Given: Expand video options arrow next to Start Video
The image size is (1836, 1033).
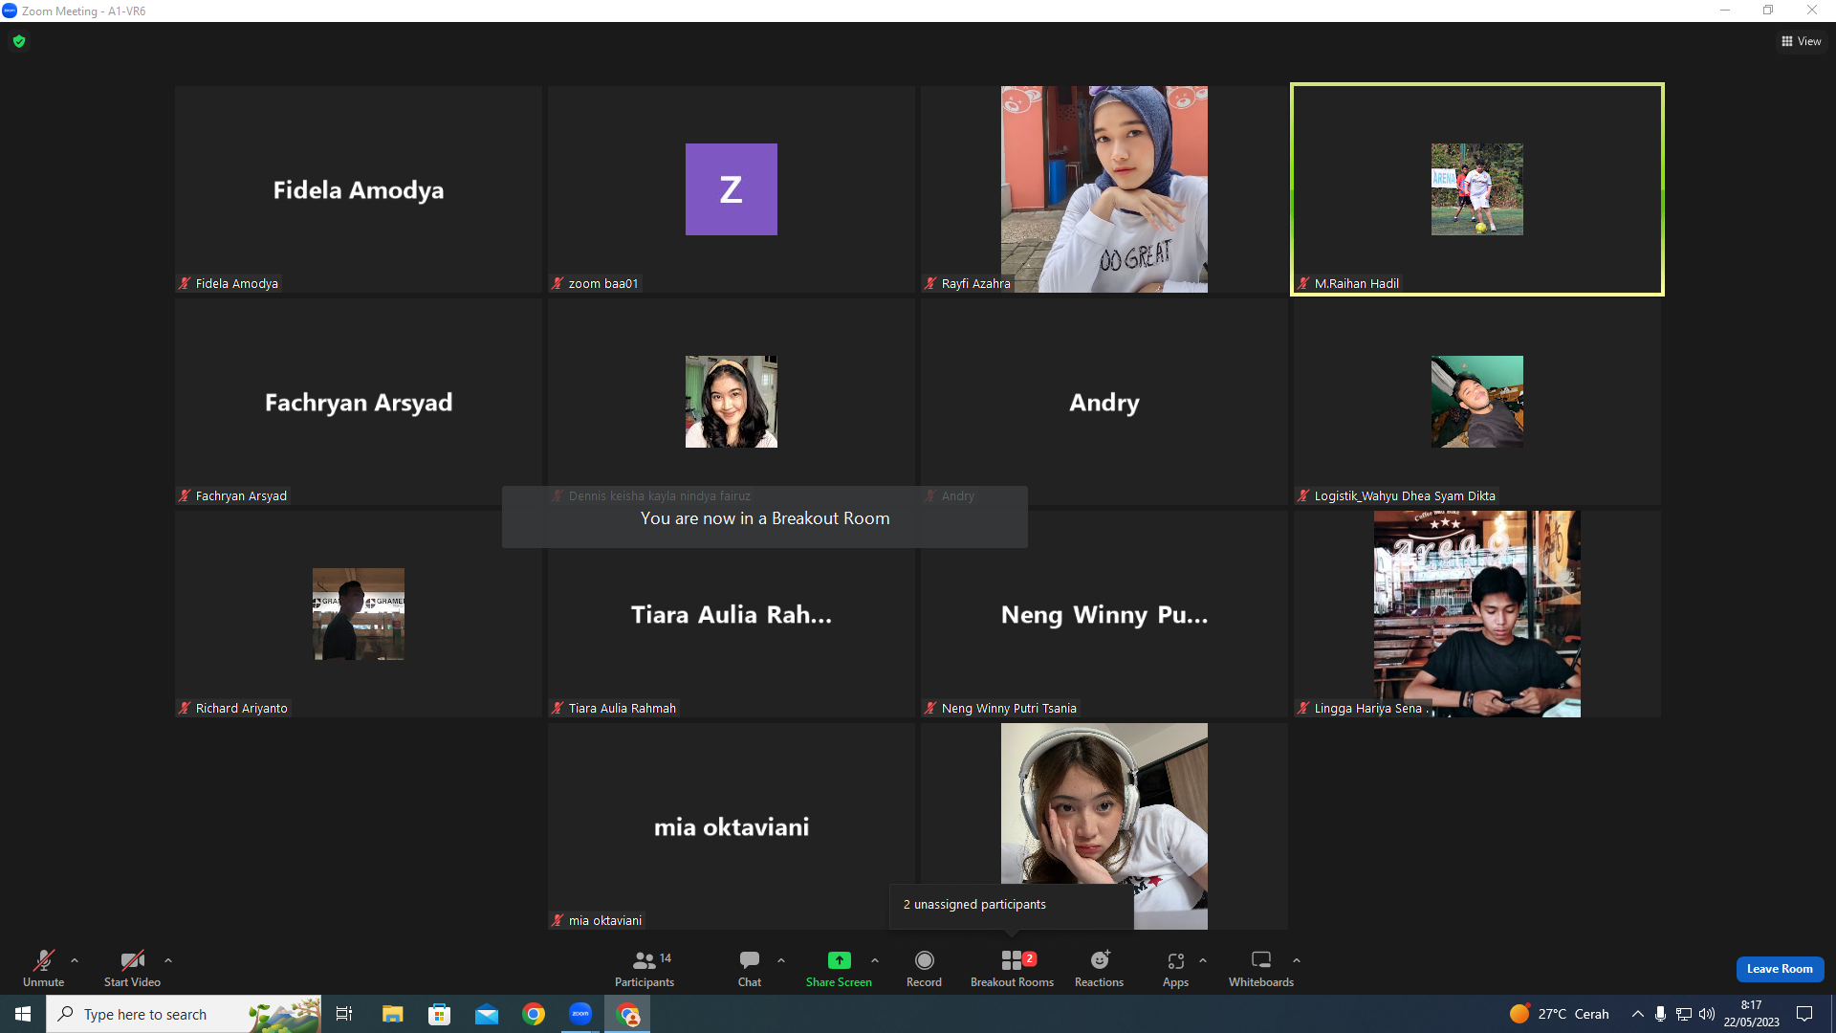Looking at the screenshot, I should click(x=168, y=960).
